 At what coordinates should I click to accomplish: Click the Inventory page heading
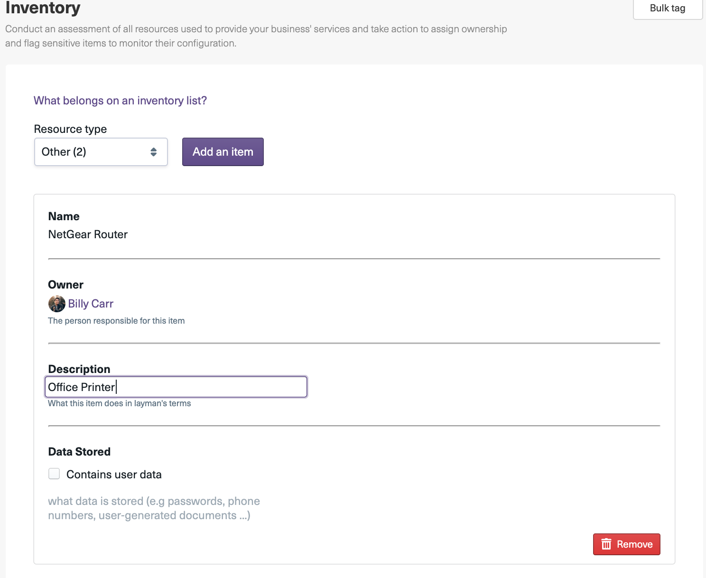pyautogui.click(x=43, y=8)
